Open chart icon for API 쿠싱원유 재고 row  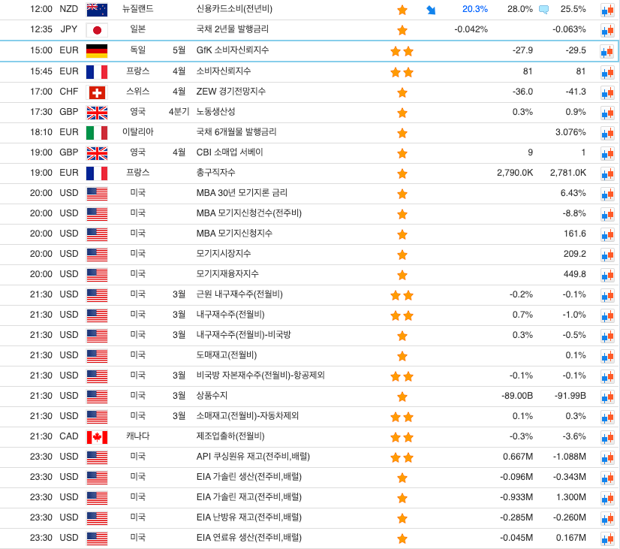pos(607,457)
